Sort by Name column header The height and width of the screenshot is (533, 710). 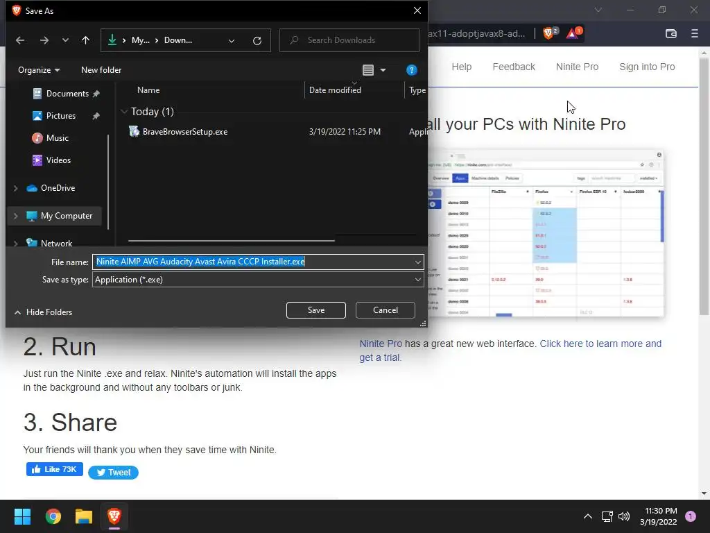(148, 90)
